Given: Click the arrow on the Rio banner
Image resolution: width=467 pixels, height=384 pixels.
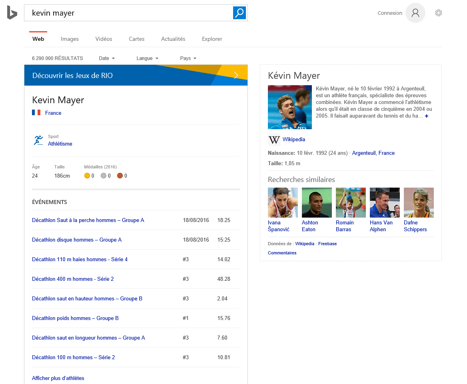Looking at the screenshot, I should (x=236, y=75).
